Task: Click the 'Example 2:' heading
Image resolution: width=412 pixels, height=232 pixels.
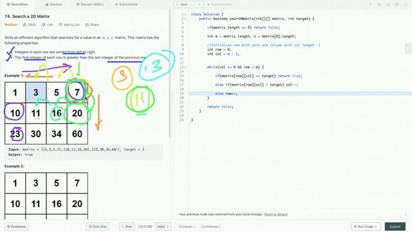Action: 14,166
